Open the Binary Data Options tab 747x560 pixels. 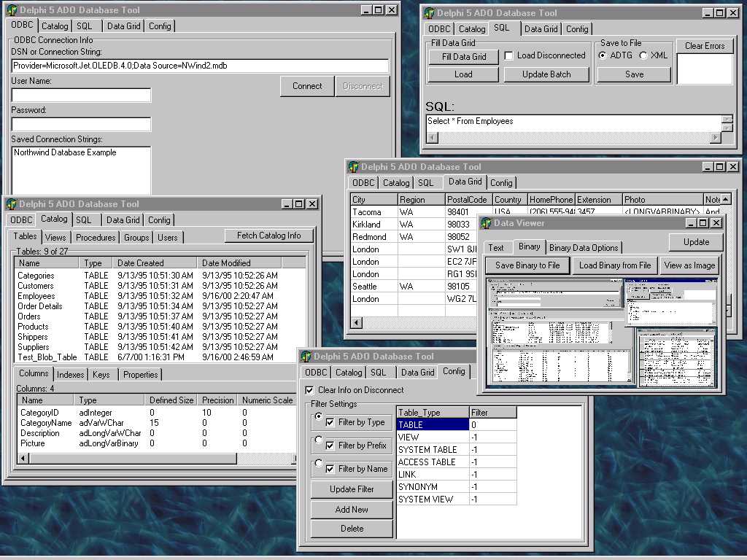(x=584, y=247)
